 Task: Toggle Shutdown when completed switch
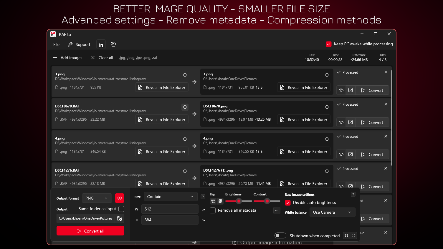280,235
